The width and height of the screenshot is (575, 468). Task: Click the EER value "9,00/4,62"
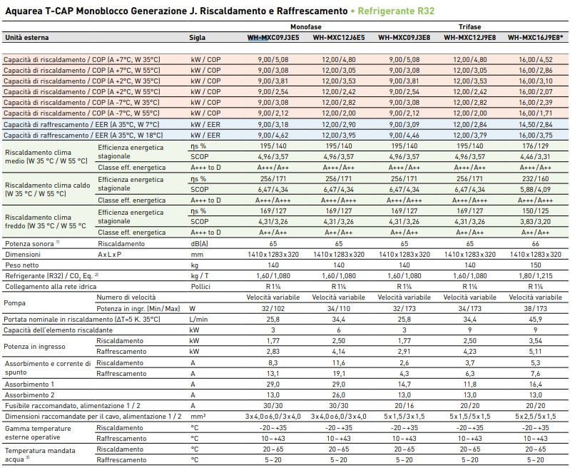click(273, 135)
